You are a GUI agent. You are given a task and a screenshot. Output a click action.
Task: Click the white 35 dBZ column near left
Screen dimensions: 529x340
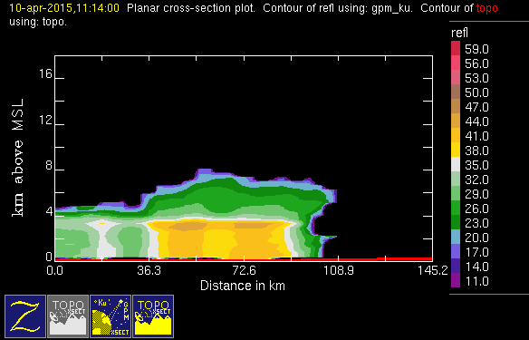(x=102, y=239)
